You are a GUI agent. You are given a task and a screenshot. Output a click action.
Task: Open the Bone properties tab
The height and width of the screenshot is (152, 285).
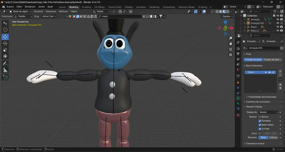pos(238,104)
